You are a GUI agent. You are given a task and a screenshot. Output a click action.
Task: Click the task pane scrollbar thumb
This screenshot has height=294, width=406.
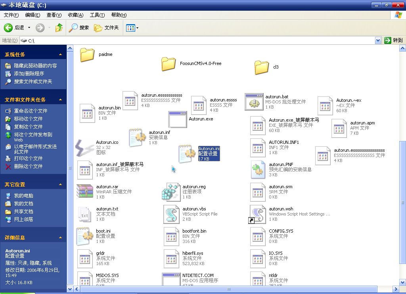(x=70, y=168)
